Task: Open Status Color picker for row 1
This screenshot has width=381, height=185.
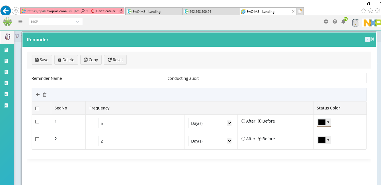Action: tap(324, 122)
